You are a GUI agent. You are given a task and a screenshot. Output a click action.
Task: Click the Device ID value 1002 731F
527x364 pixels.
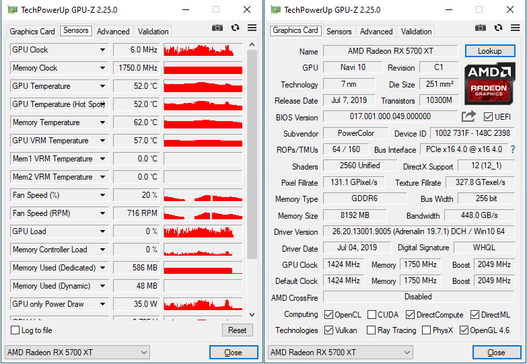point(472,133)
